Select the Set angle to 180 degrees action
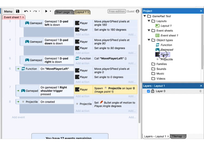The height and width of the screenshot is (145, 204). (x=115, y=29)
